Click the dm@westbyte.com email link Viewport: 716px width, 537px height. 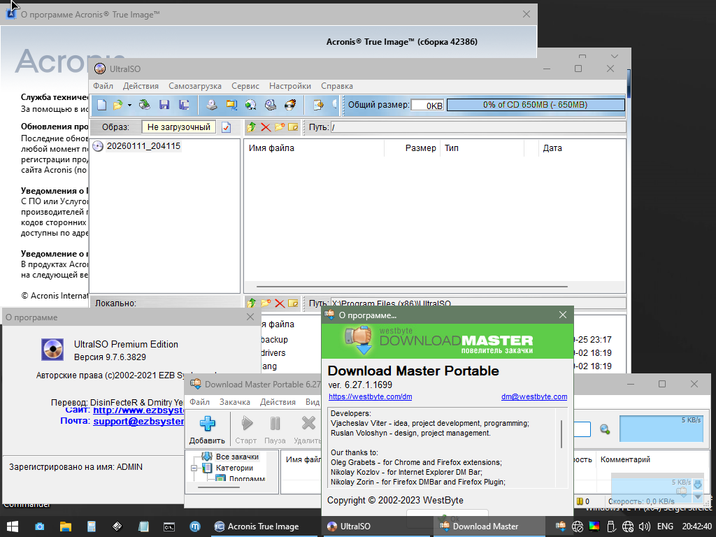coord(534,397)
